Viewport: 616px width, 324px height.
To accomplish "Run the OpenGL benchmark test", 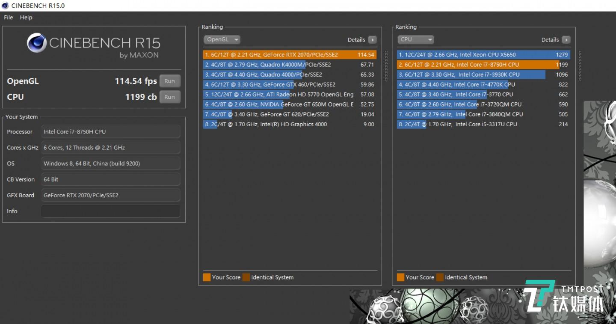I will 169,81.
